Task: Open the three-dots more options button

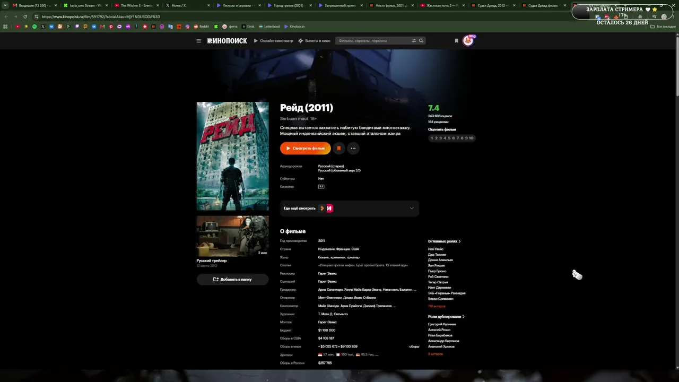Action: tap(353, 149)
